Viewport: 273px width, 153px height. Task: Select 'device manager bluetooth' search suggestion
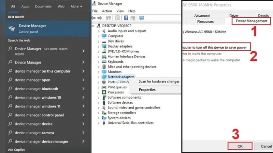coord(37,89)
